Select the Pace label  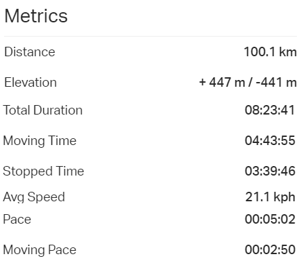[17, 220]
